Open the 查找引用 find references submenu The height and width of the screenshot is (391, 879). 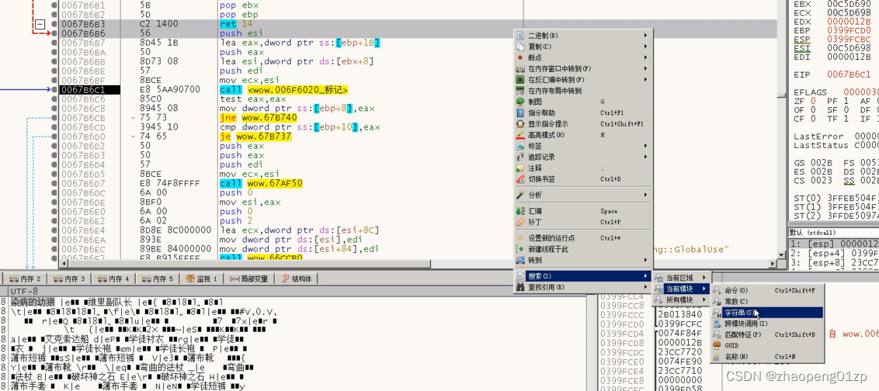point(584,287)
